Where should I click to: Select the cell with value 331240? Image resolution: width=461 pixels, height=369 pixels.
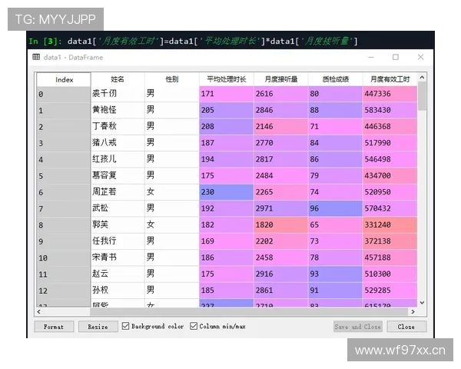point(390,224)
